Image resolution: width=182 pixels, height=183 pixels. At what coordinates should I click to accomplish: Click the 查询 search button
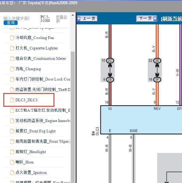tap(11, 23)
